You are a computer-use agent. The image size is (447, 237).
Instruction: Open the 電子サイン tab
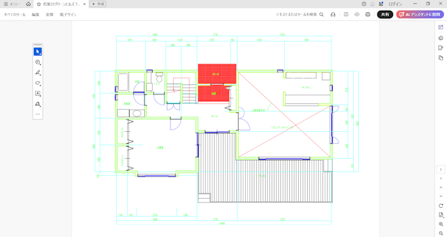pos(68,15)
